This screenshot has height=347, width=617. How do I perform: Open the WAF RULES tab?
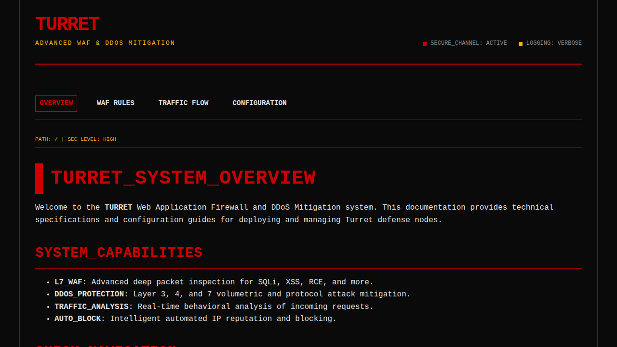[116, 103]
